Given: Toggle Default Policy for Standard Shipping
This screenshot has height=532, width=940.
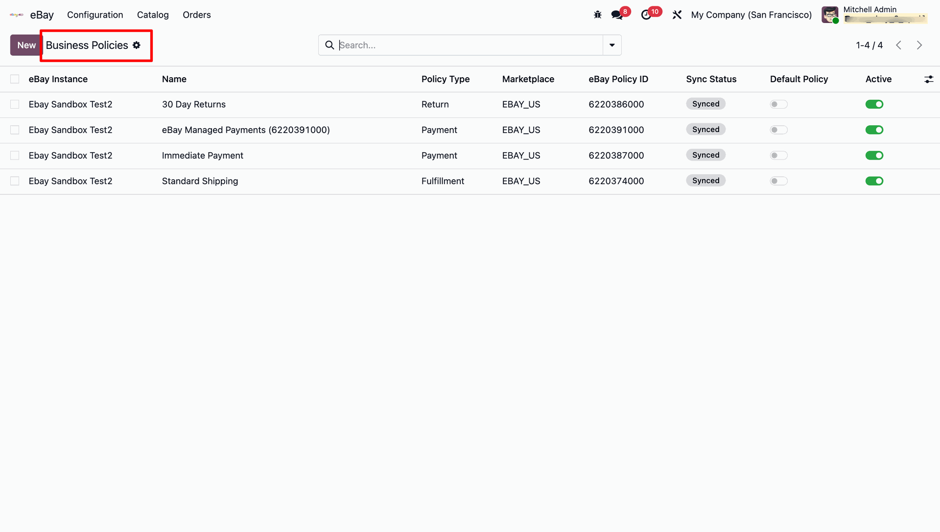Looking at the screenshot, I should coord(778,181).
